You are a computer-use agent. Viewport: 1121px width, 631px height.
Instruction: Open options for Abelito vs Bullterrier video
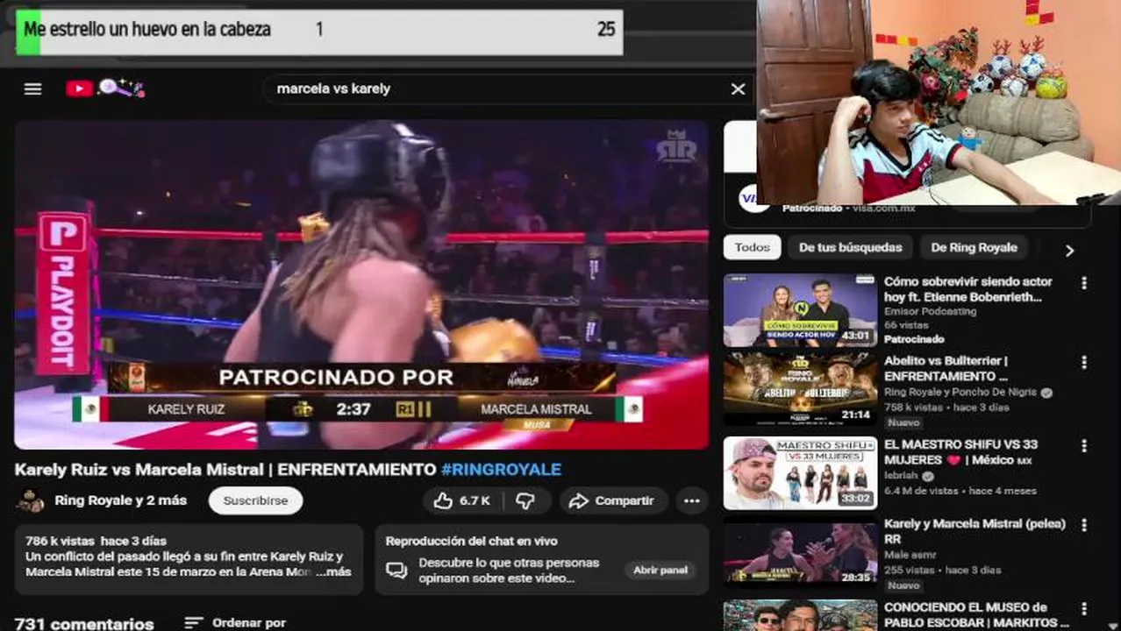[1084, 363]
